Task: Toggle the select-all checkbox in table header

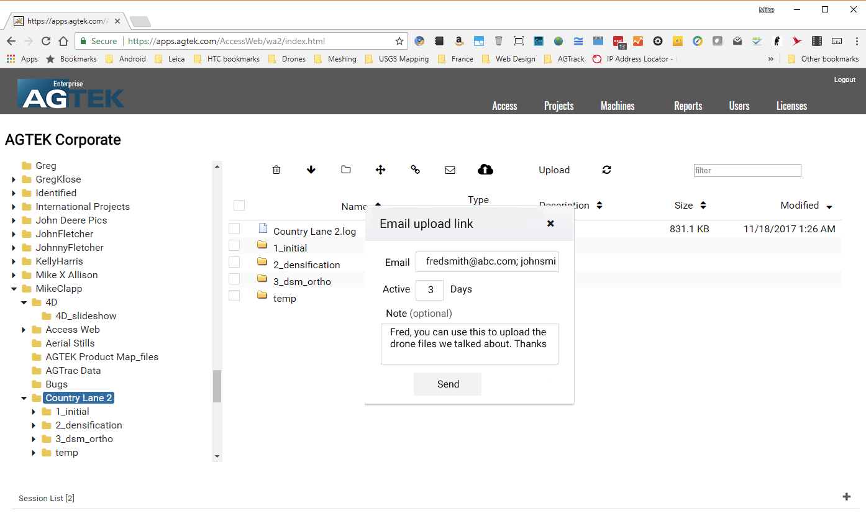Action: coord(239,206)
